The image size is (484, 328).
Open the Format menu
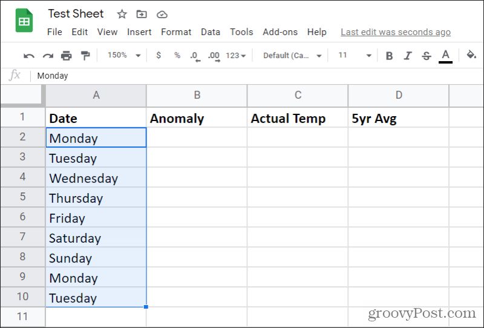click(x=176, y=32)
